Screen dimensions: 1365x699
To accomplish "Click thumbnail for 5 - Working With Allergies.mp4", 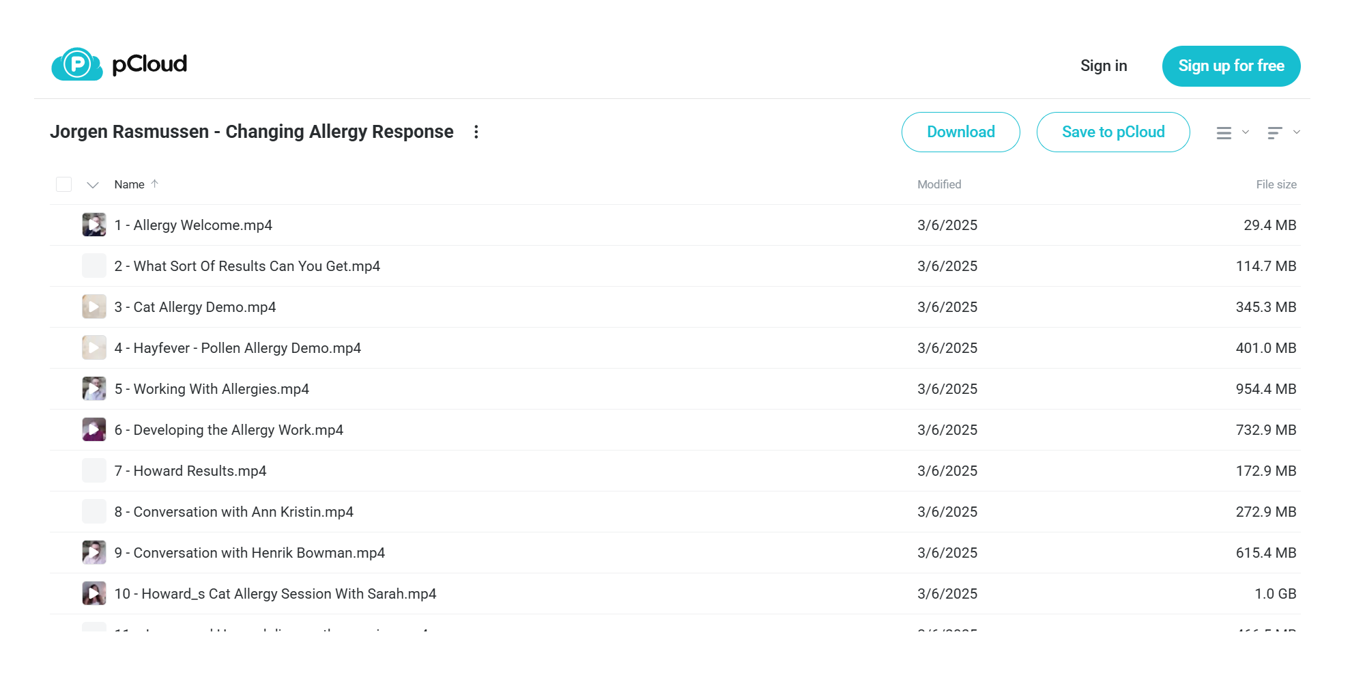I will click(x=94, y=388).
